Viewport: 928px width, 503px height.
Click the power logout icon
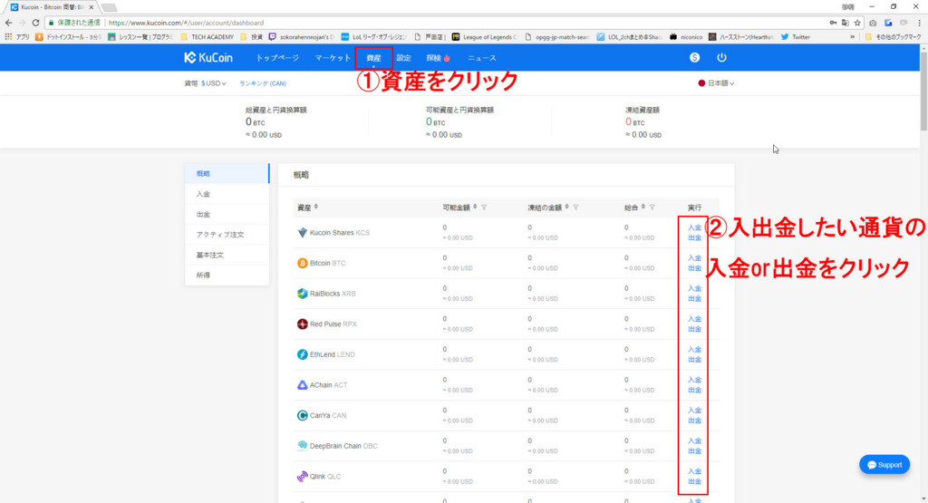[721, 57]
